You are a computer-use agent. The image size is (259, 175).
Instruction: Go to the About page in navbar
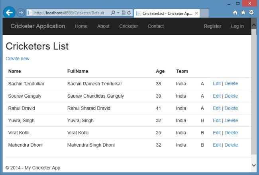(x=103, y=26)
